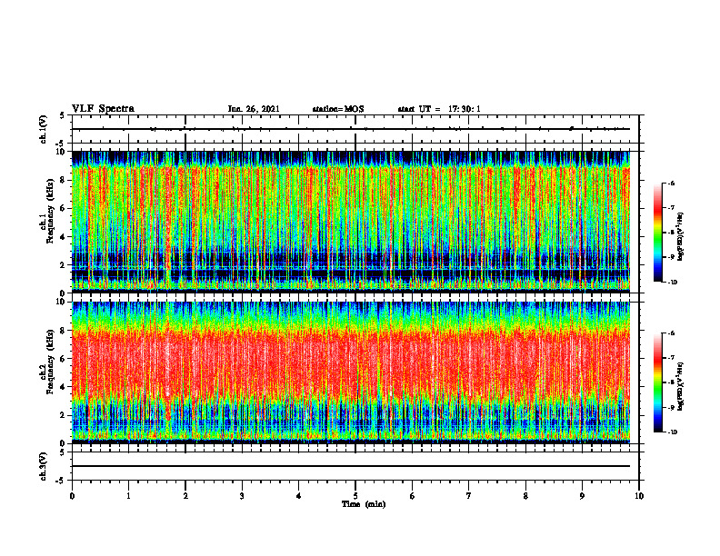Click the log(PSD) label beside ch.2 color bar
Viewport: 720px width, 556px height.
click(681, 387)
